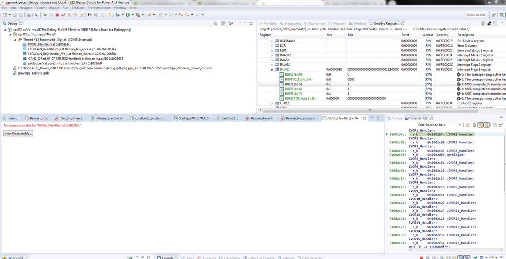Click the Address column header

(445, 35)
